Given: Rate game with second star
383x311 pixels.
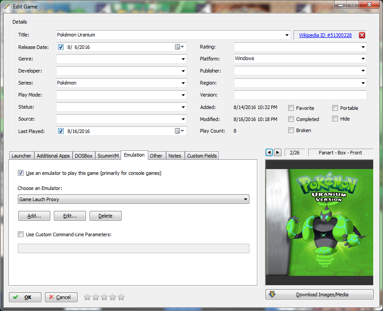Looking at the screenshot, I should [x=96, y=297].
